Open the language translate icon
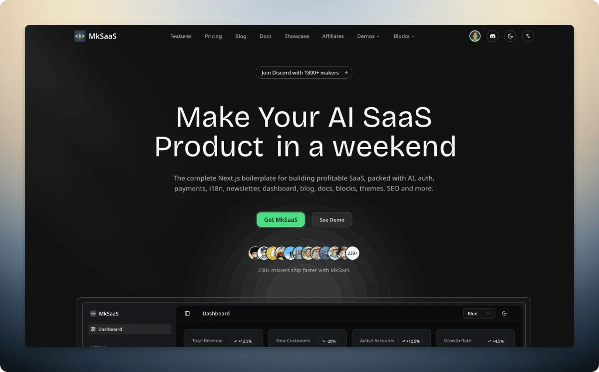Image resolution: width=599 pixels, height=372 pixels. (528, 36)
